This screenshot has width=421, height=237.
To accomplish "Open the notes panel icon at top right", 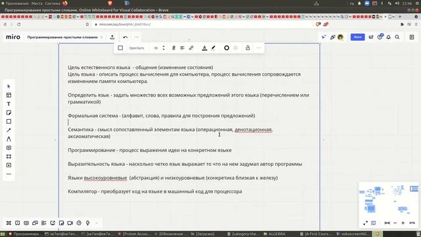I will point(412,37).
